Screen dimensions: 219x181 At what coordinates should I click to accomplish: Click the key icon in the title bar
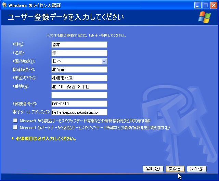(4, 5)
